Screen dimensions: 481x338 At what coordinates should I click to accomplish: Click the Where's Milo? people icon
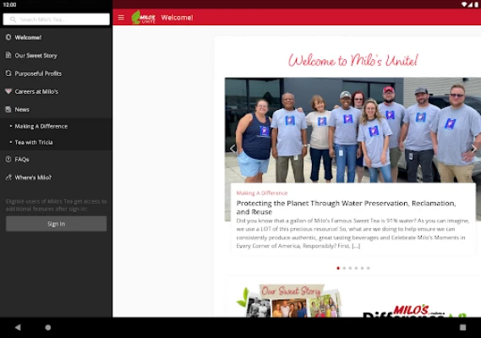click(x=8, y=177)
